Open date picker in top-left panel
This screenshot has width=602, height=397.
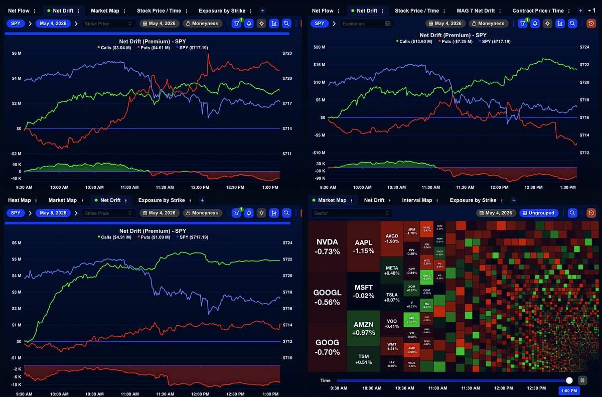(x=160, y=23)
